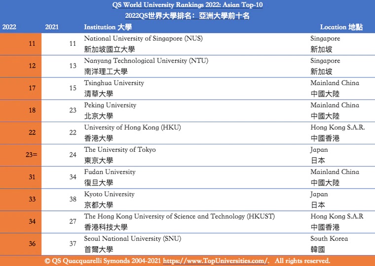Click the 2022 rank '31' orange cell

coord(21,177)
